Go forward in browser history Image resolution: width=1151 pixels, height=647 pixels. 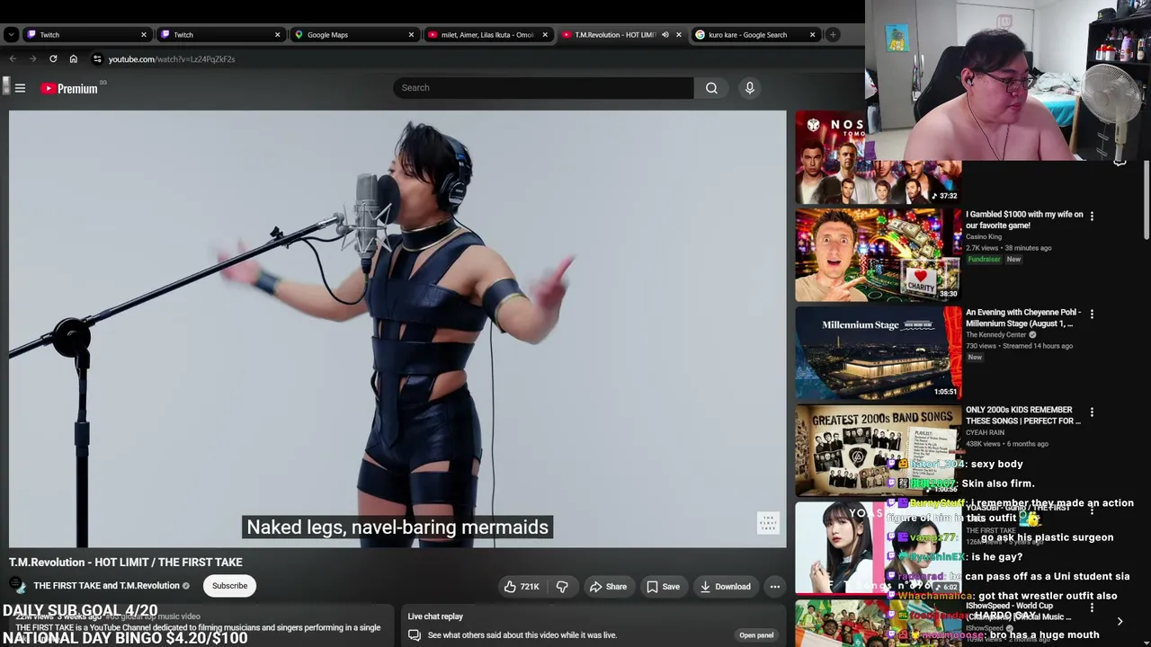[32, 59]
